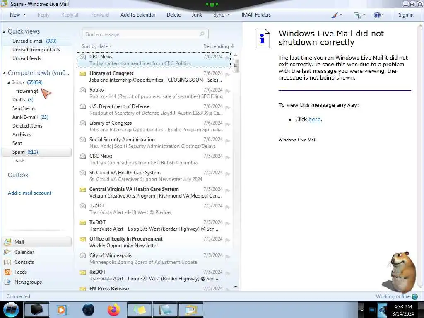This screenshot has height=318, width=424.
Task: Open the Windows Start orb
Action: pos(11,310)
